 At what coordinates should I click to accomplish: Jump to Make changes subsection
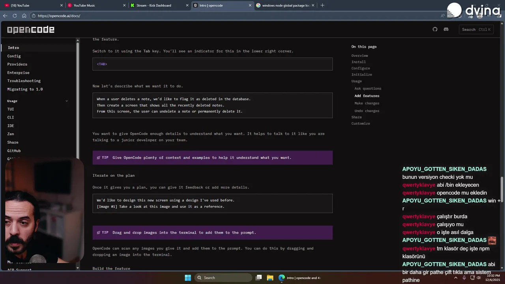[367, 103]
